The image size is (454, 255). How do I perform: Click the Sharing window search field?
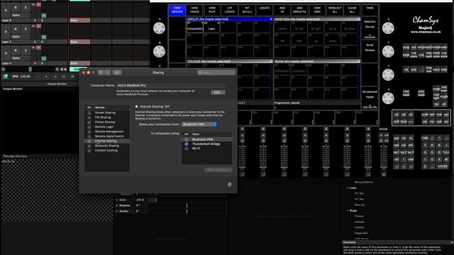[x=216, y=72]
